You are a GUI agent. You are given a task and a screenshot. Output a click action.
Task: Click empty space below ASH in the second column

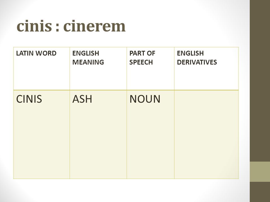point(98,141)
